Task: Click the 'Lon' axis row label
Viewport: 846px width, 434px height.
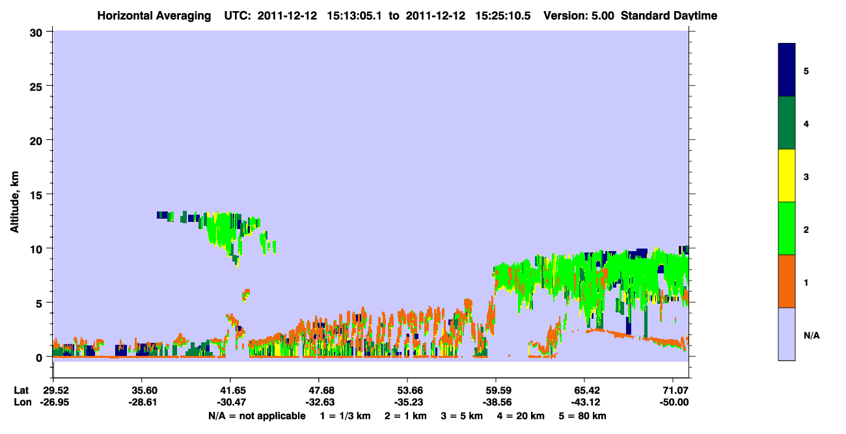Action: (21, 403)
